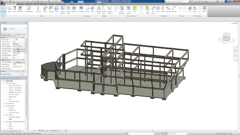Switch to the Structure ribbon tab

coord(20,4)
